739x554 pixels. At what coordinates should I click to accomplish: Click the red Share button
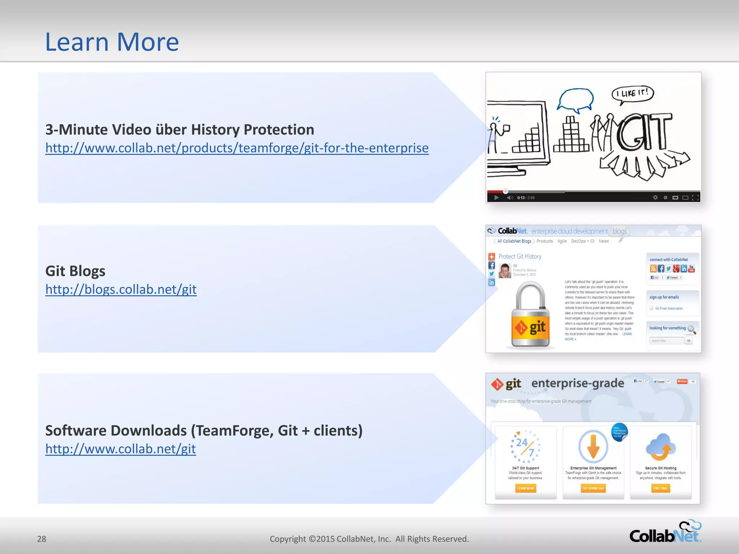tap(682, 381)
